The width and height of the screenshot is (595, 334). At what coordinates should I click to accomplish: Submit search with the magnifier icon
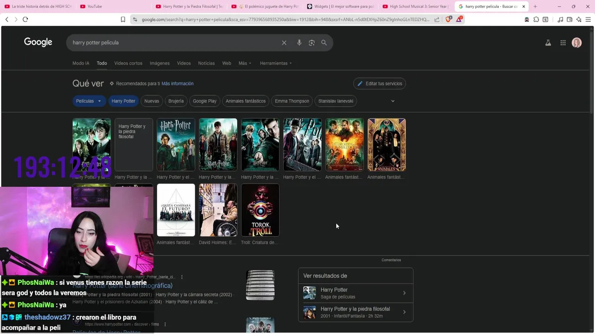324,43
